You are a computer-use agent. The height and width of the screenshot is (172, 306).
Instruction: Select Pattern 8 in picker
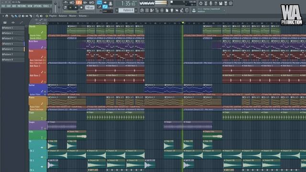tap(13, 60)
